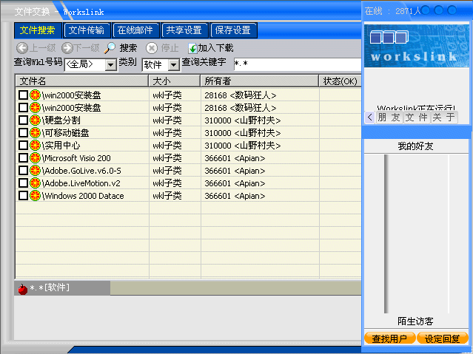Go up one level with 上一级 icon

pyautogui.click(x=21, y=48)
